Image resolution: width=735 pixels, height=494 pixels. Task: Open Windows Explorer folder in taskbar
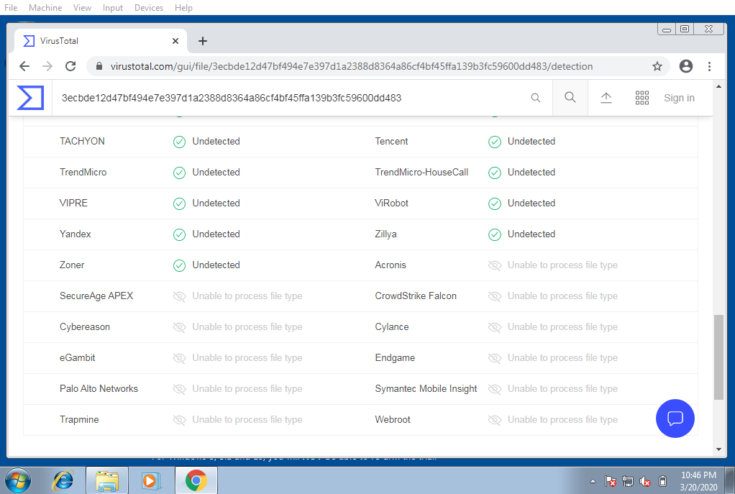pyautogui.click(x=107, y=480)
